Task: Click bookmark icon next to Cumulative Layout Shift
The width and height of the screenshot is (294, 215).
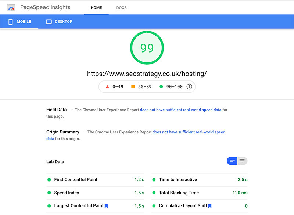Action: (x=210, y=206)
